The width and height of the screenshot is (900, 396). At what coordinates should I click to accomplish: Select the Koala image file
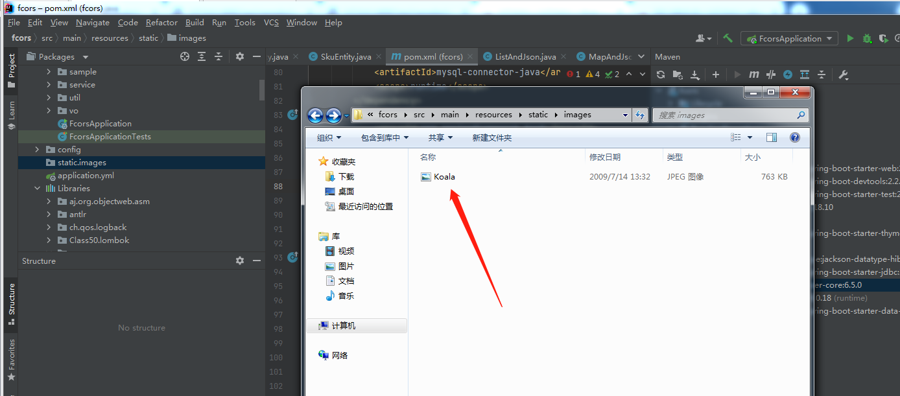(x=444, y=176)
